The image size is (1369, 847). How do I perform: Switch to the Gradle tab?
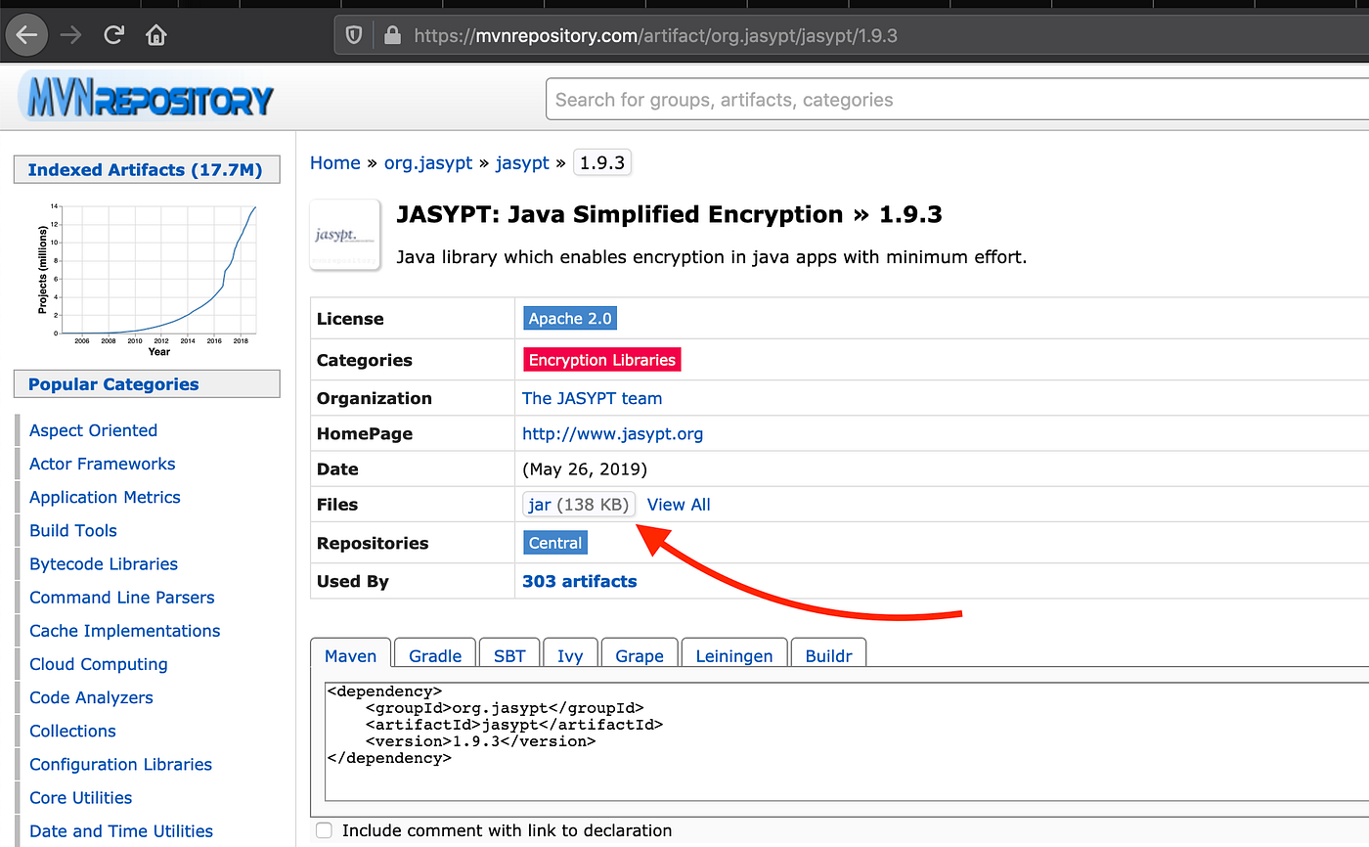434,655
